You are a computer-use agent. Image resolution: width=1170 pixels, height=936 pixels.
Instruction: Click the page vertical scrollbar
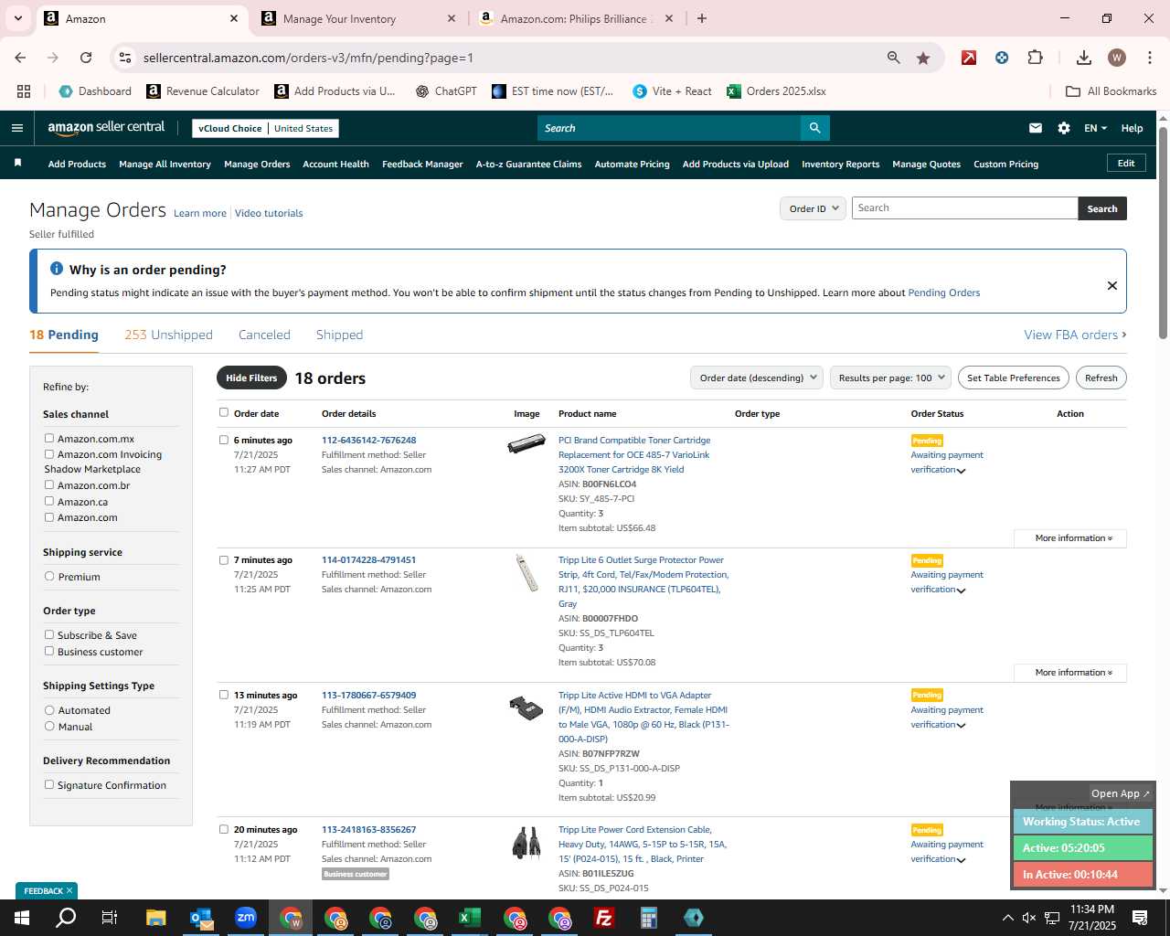(1163, 232)
